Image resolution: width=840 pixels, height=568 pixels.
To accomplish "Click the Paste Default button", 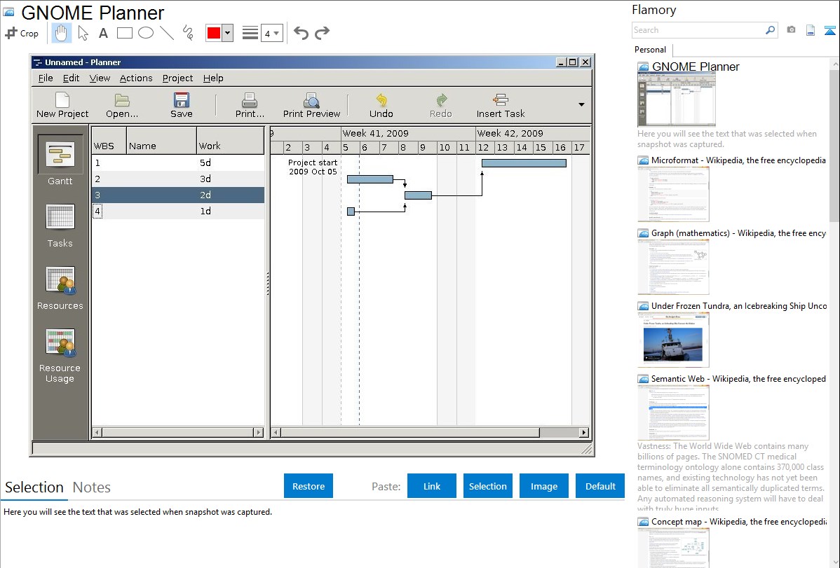I will tap(600, 486).
